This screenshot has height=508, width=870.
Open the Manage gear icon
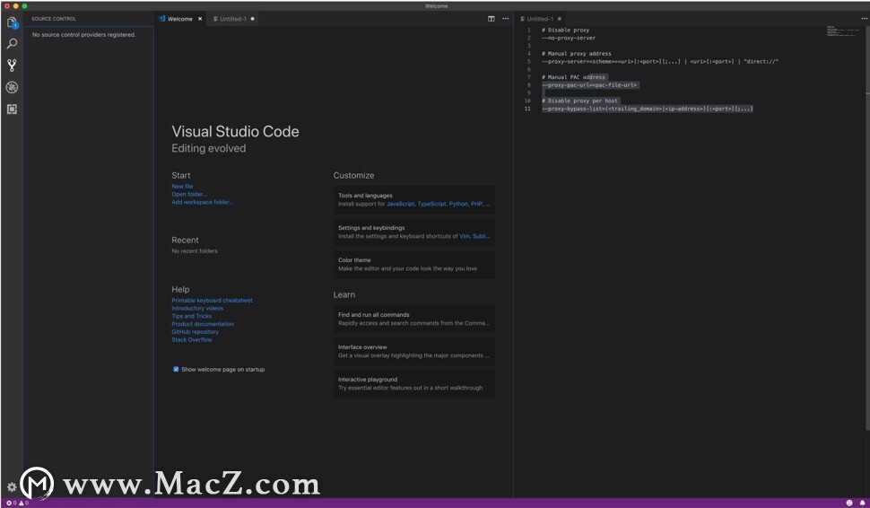tap(12, 487)
